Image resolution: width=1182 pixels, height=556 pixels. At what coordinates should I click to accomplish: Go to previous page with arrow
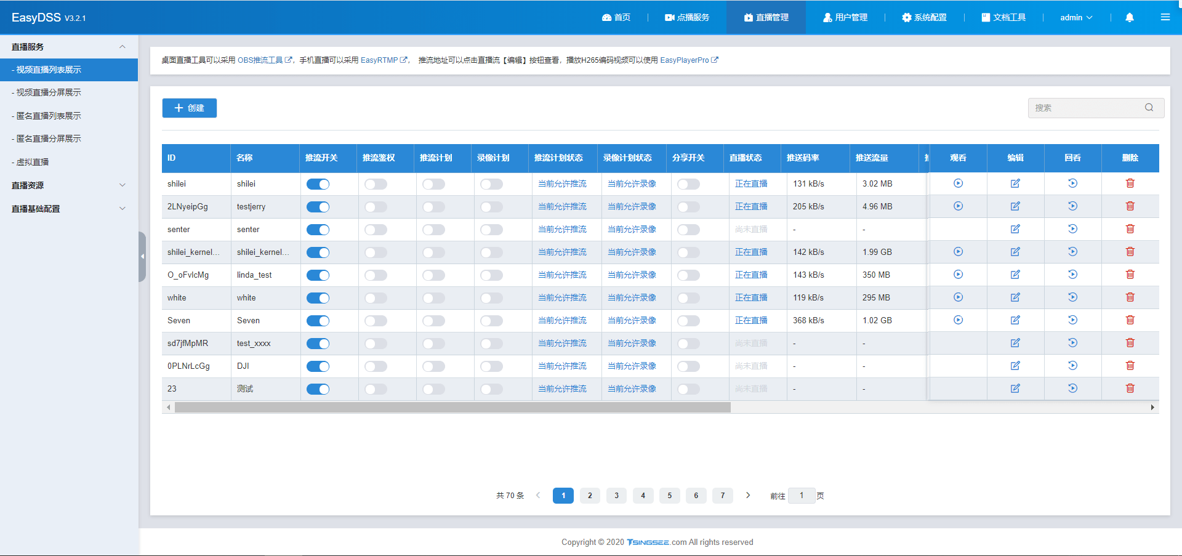pyautogui.click(x=538, y=495)
